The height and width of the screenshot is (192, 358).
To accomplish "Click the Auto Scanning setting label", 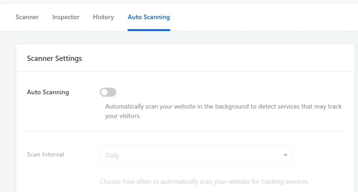I will [x=48, y=92].
